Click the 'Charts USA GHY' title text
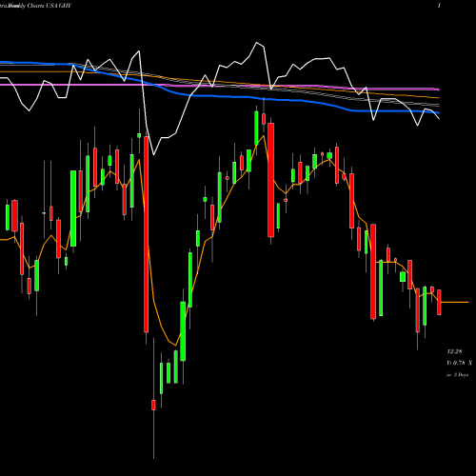Screen dimensions: 476x476 pyautogui.click(x=49, y=6)
